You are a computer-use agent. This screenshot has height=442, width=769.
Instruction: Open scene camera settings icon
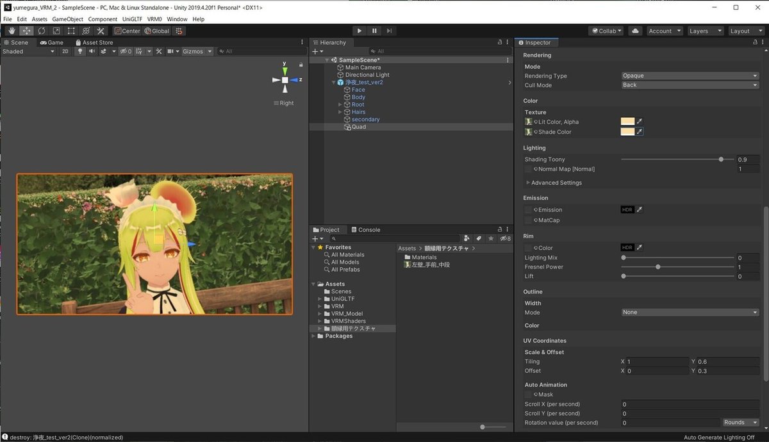click(170, 51)
